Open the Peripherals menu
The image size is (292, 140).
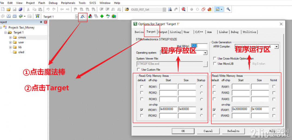(x=68, y=3)
